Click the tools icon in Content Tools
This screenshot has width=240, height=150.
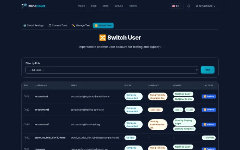click(x=50, y=26)
